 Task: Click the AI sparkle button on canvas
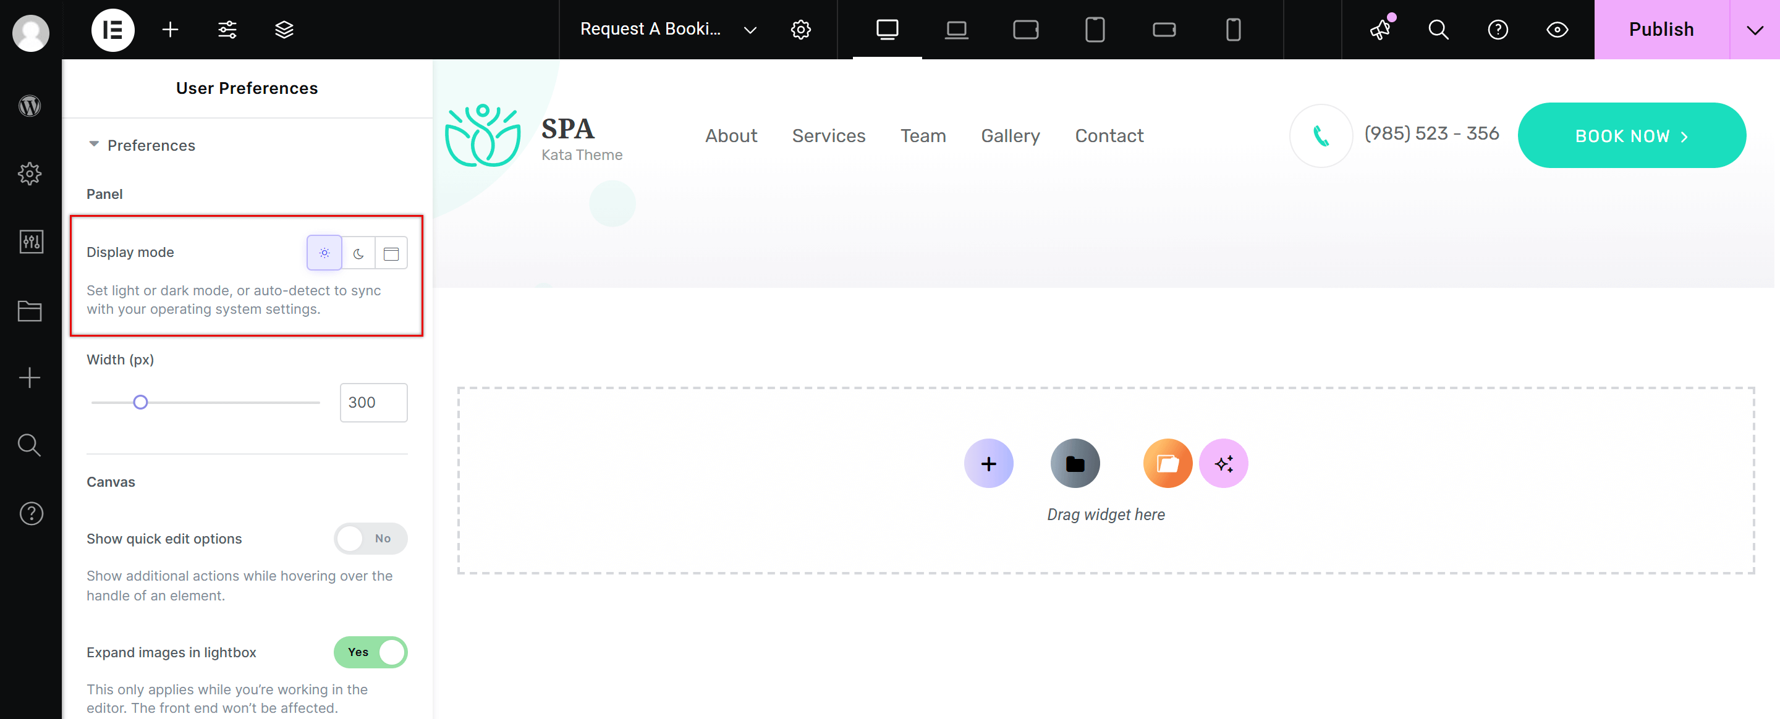click(1223, 463)
